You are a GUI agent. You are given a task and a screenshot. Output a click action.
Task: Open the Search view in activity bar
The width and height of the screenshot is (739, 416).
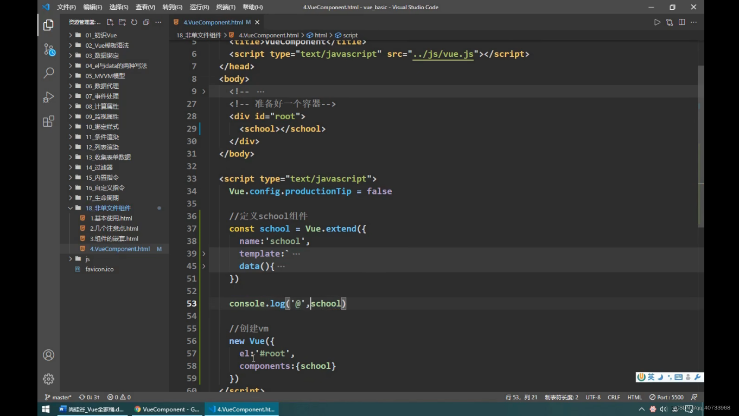[48, 73]
